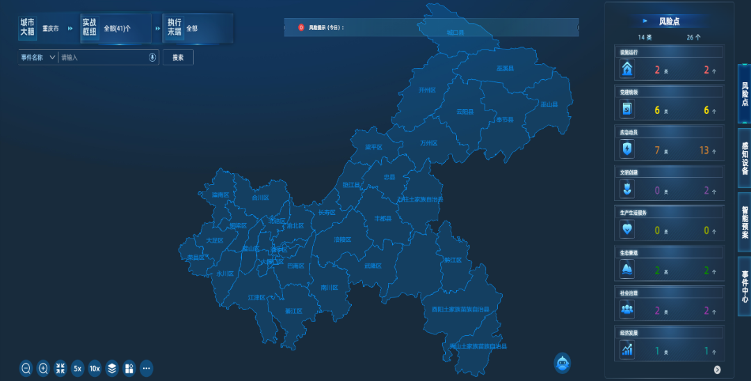Click the double-arrow before 执行末端
751x381 pixels.
158,29
